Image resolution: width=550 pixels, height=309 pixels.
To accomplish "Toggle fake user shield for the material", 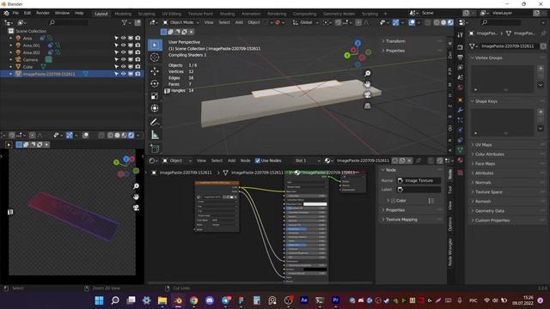I will (395, 161).
